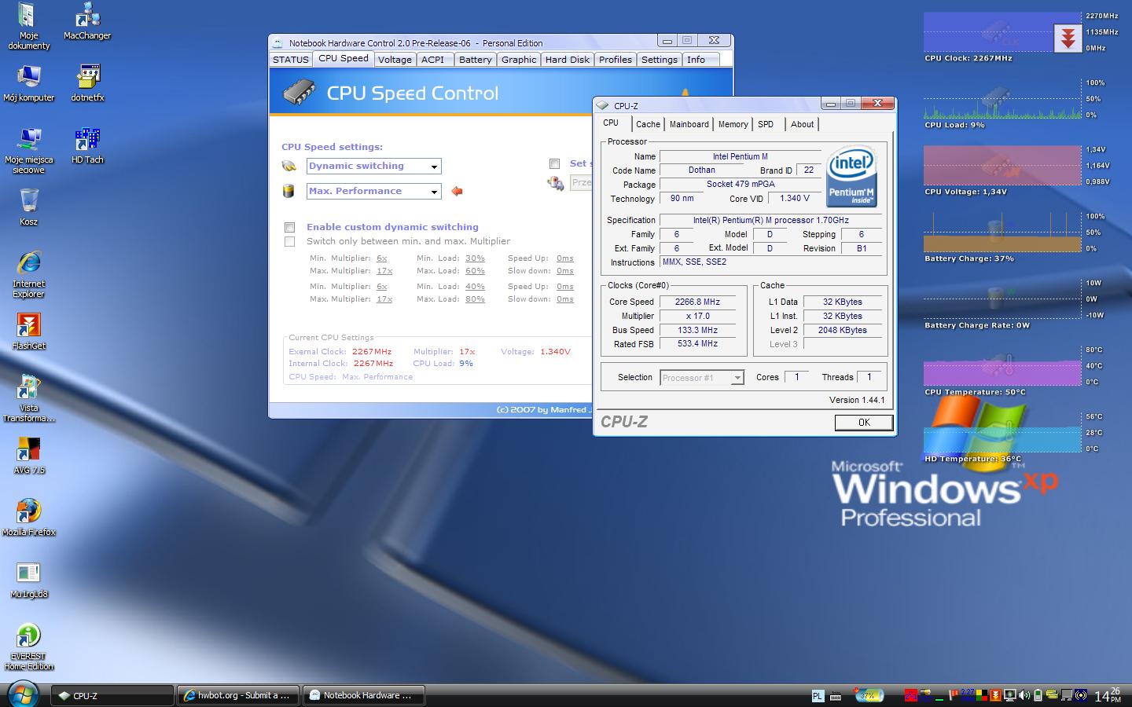Screen dimensions: 1132x707
Task: Open Mój komputer desktop icon
Action: point(28,84)
